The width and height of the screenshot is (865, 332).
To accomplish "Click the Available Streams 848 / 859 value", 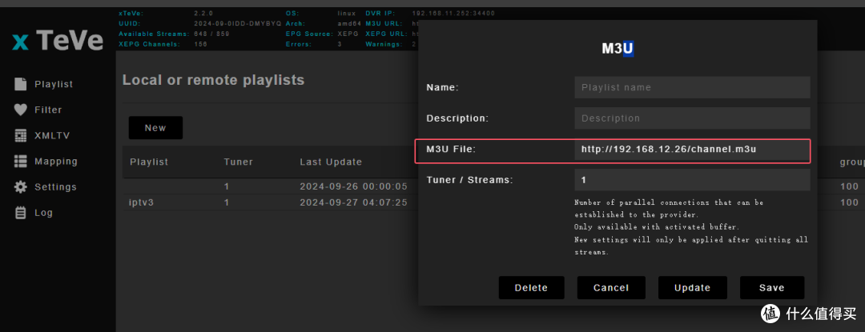I will coord(211,34).
